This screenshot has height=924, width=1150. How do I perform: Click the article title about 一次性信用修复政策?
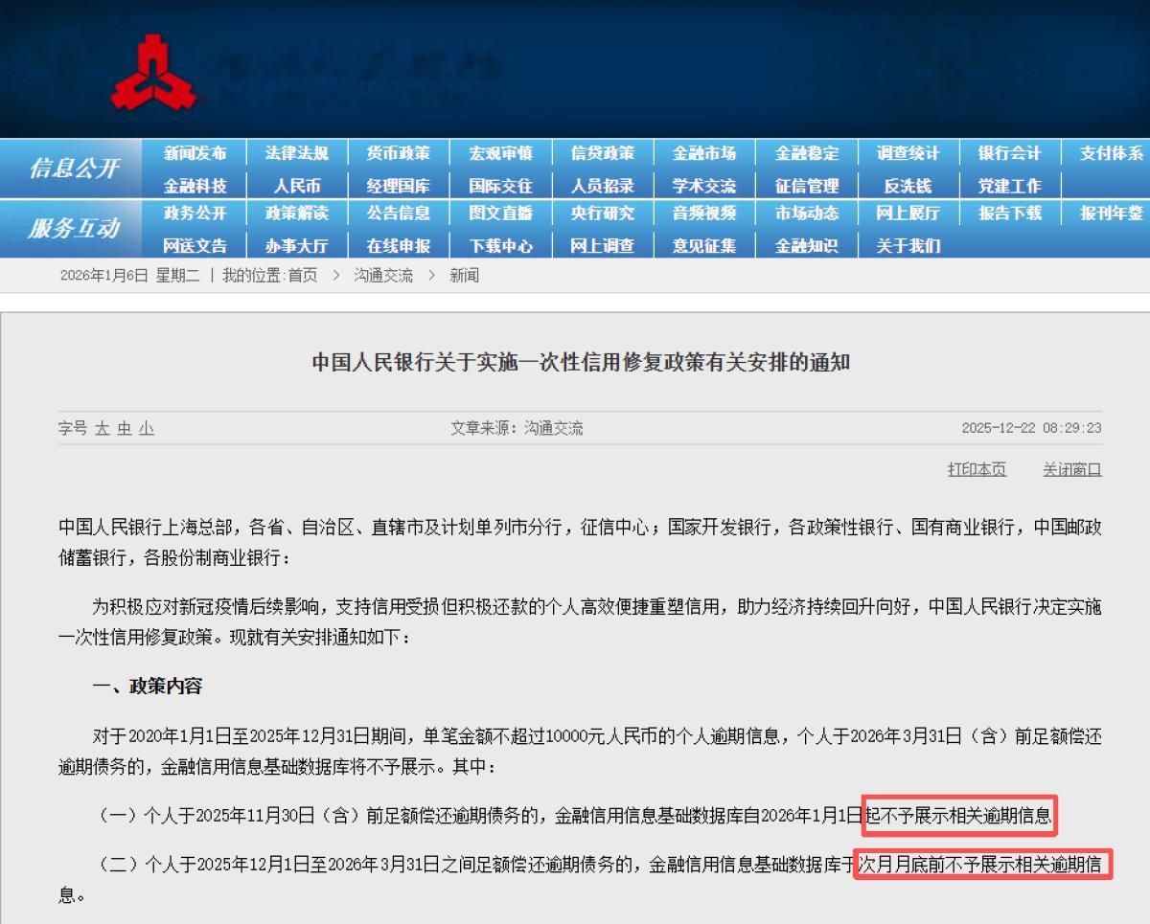coord(580,363)
